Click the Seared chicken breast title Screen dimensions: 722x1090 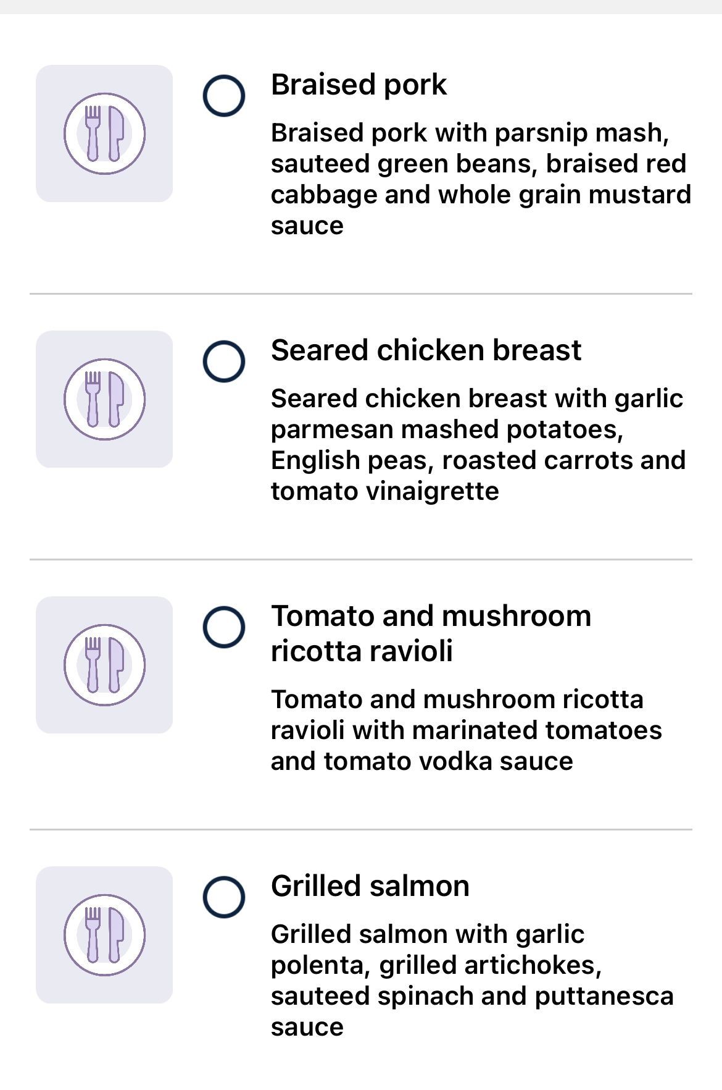(x=426, y=350)
